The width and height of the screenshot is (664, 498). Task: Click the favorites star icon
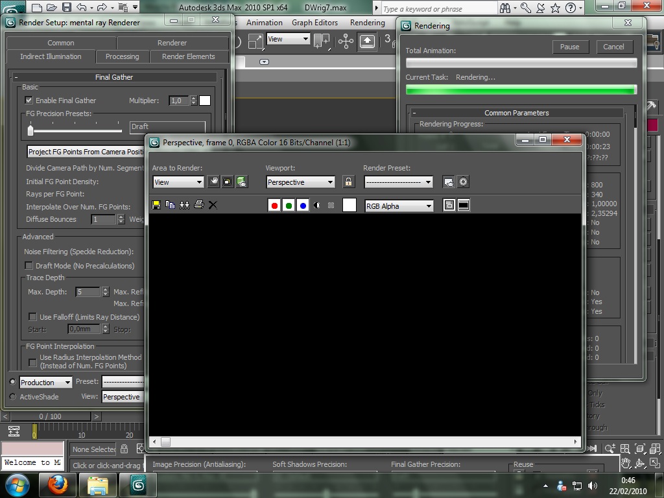[x=555, y=8]
